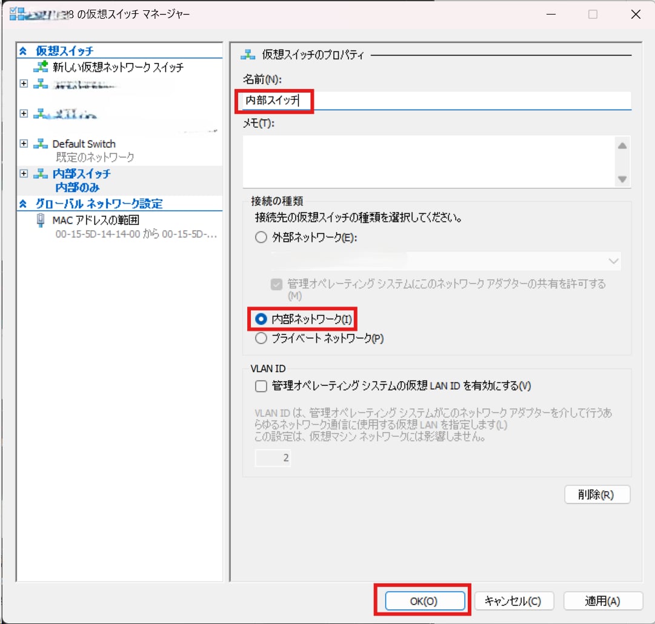Click the app icon in the title bar

pyautogui.click(x=18, y=14)
